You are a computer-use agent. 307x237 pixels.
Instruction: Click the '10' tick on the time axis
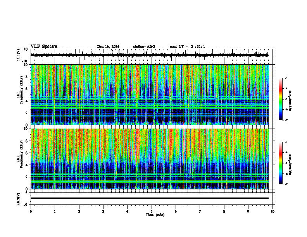pos(273,211)
